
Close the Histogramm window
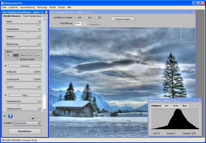pos(200,100)
